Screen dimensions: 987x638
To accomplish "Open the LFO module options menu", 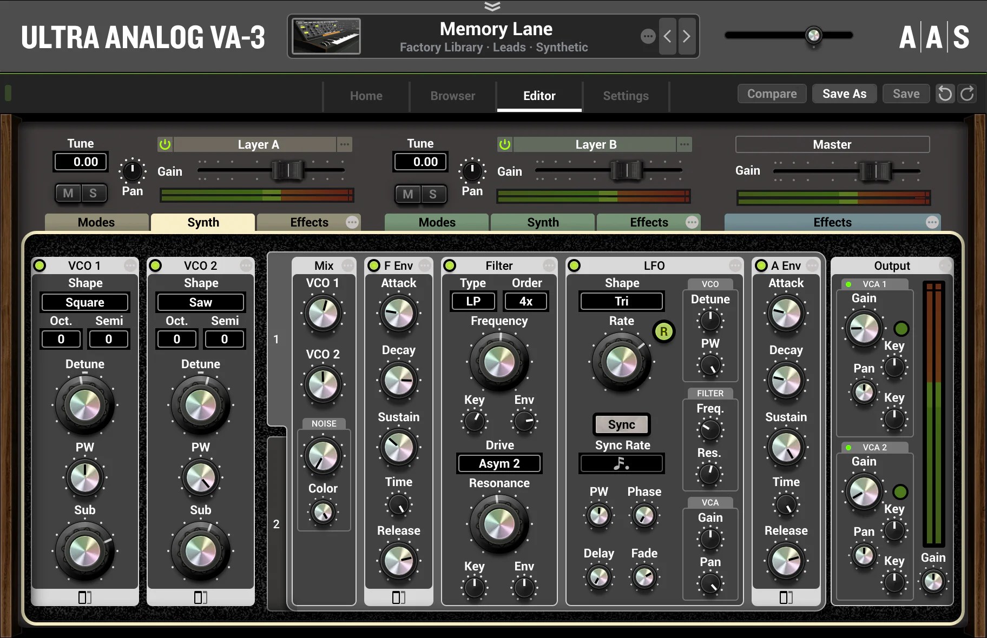I will 734,265.
